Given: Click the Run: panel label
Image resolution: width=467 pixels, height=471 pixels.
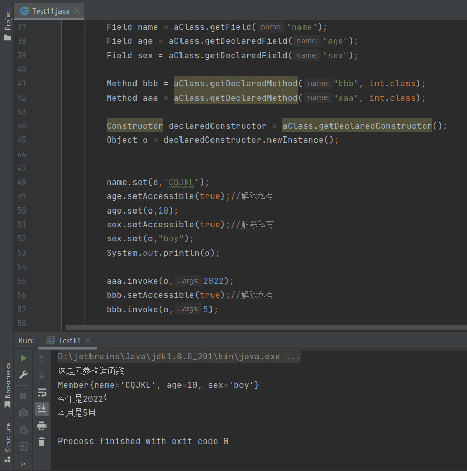Looking at the screenshot, I should (x=26, y=341).
